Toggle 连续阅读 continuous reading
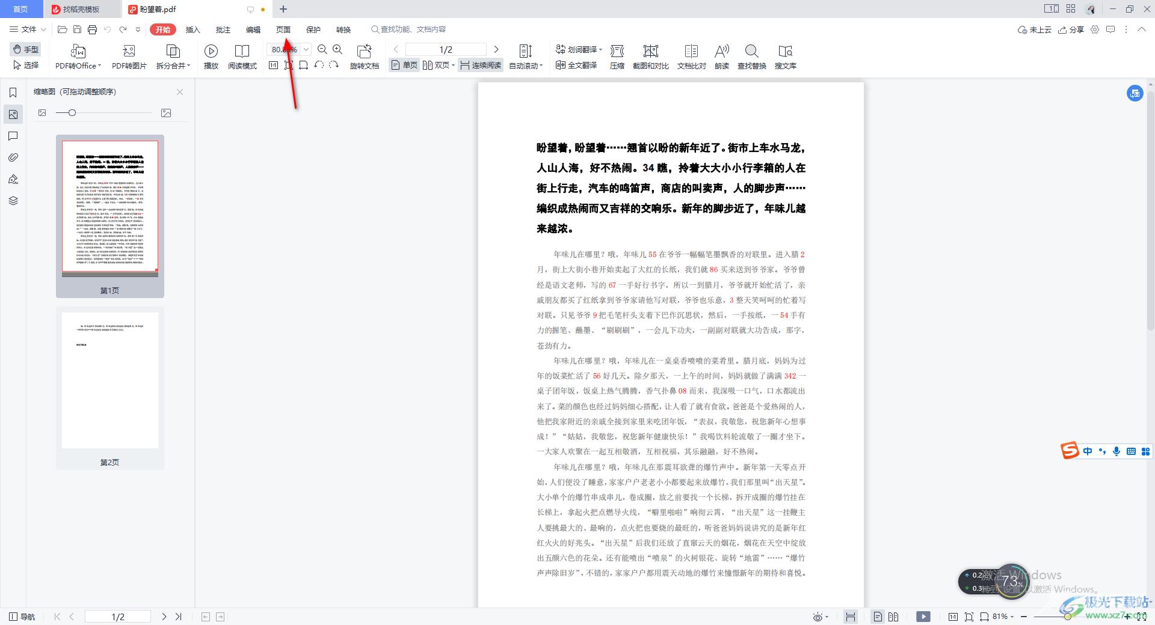This screenshot has height=625, width=1155. 480,65
